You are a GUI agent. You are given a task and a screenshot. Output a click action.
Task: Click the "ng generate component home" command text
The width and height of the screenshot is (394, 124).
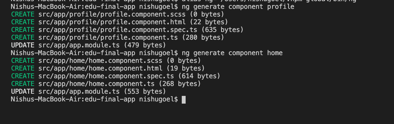pos(232,53)
